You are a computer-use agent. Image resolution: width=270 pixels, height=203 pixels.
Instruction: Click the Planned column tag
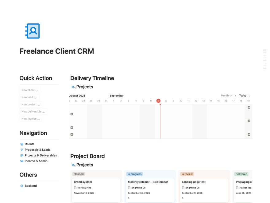(x=79, y=174)
